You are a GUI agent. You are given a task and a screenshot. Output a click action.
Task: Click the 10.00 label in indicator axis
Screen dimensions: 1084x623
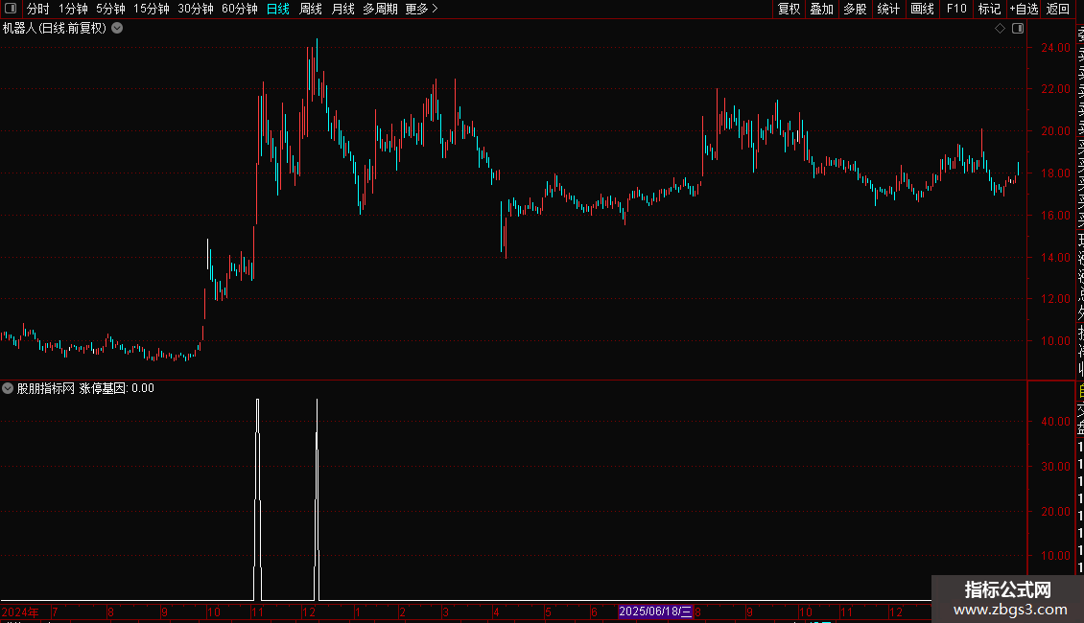1055,555
